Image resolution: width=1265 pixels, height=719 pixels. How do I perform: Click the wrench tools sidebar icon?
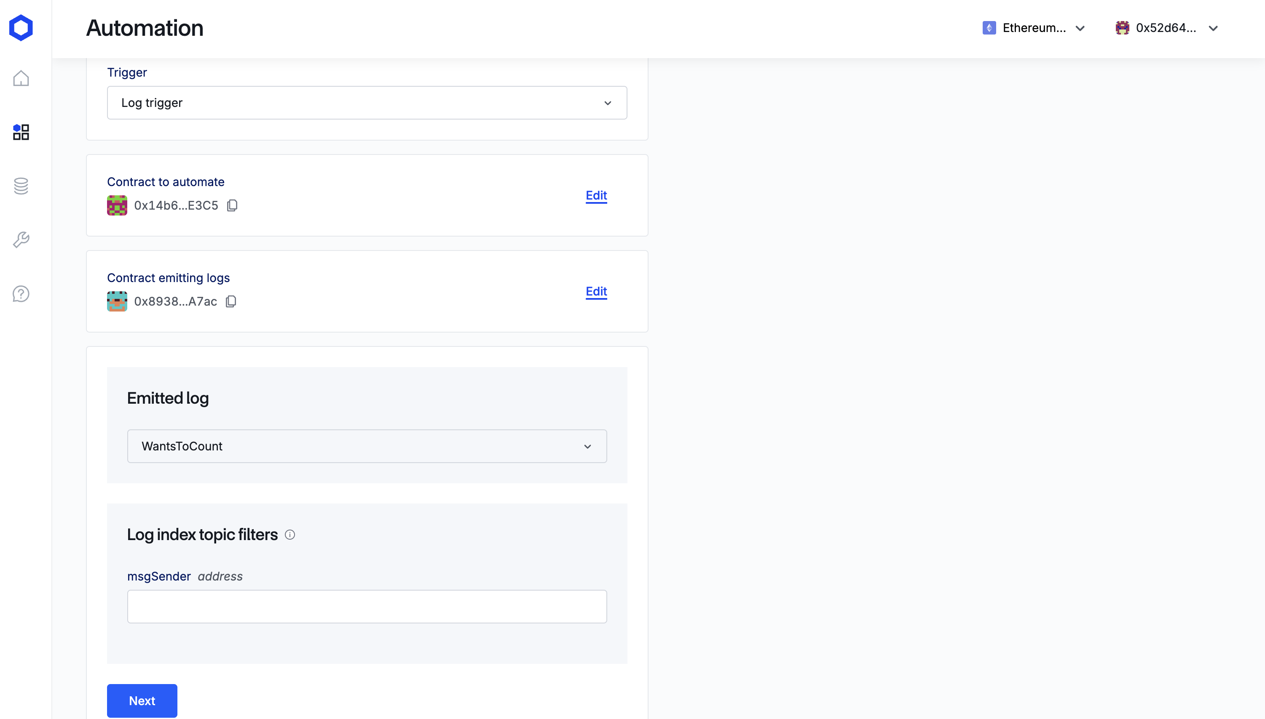click(21, 240)
